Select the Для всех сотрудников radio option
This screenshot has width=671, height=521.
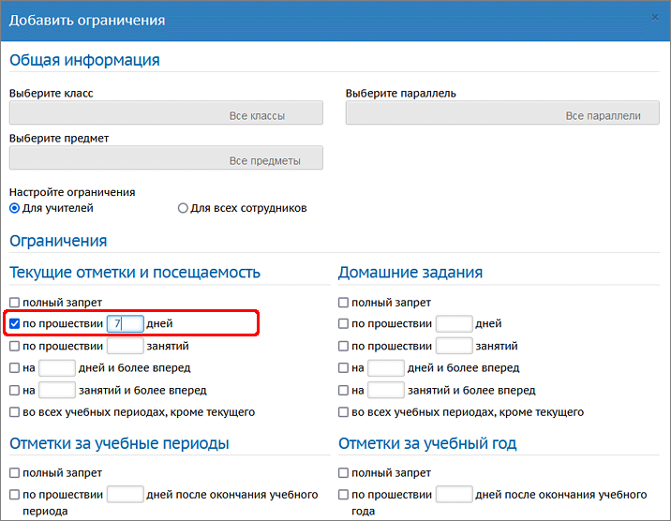183,208
